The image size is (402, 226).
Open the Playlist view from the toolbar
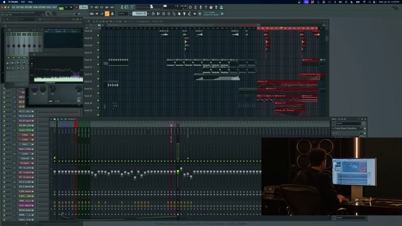(x=153, y=14)
